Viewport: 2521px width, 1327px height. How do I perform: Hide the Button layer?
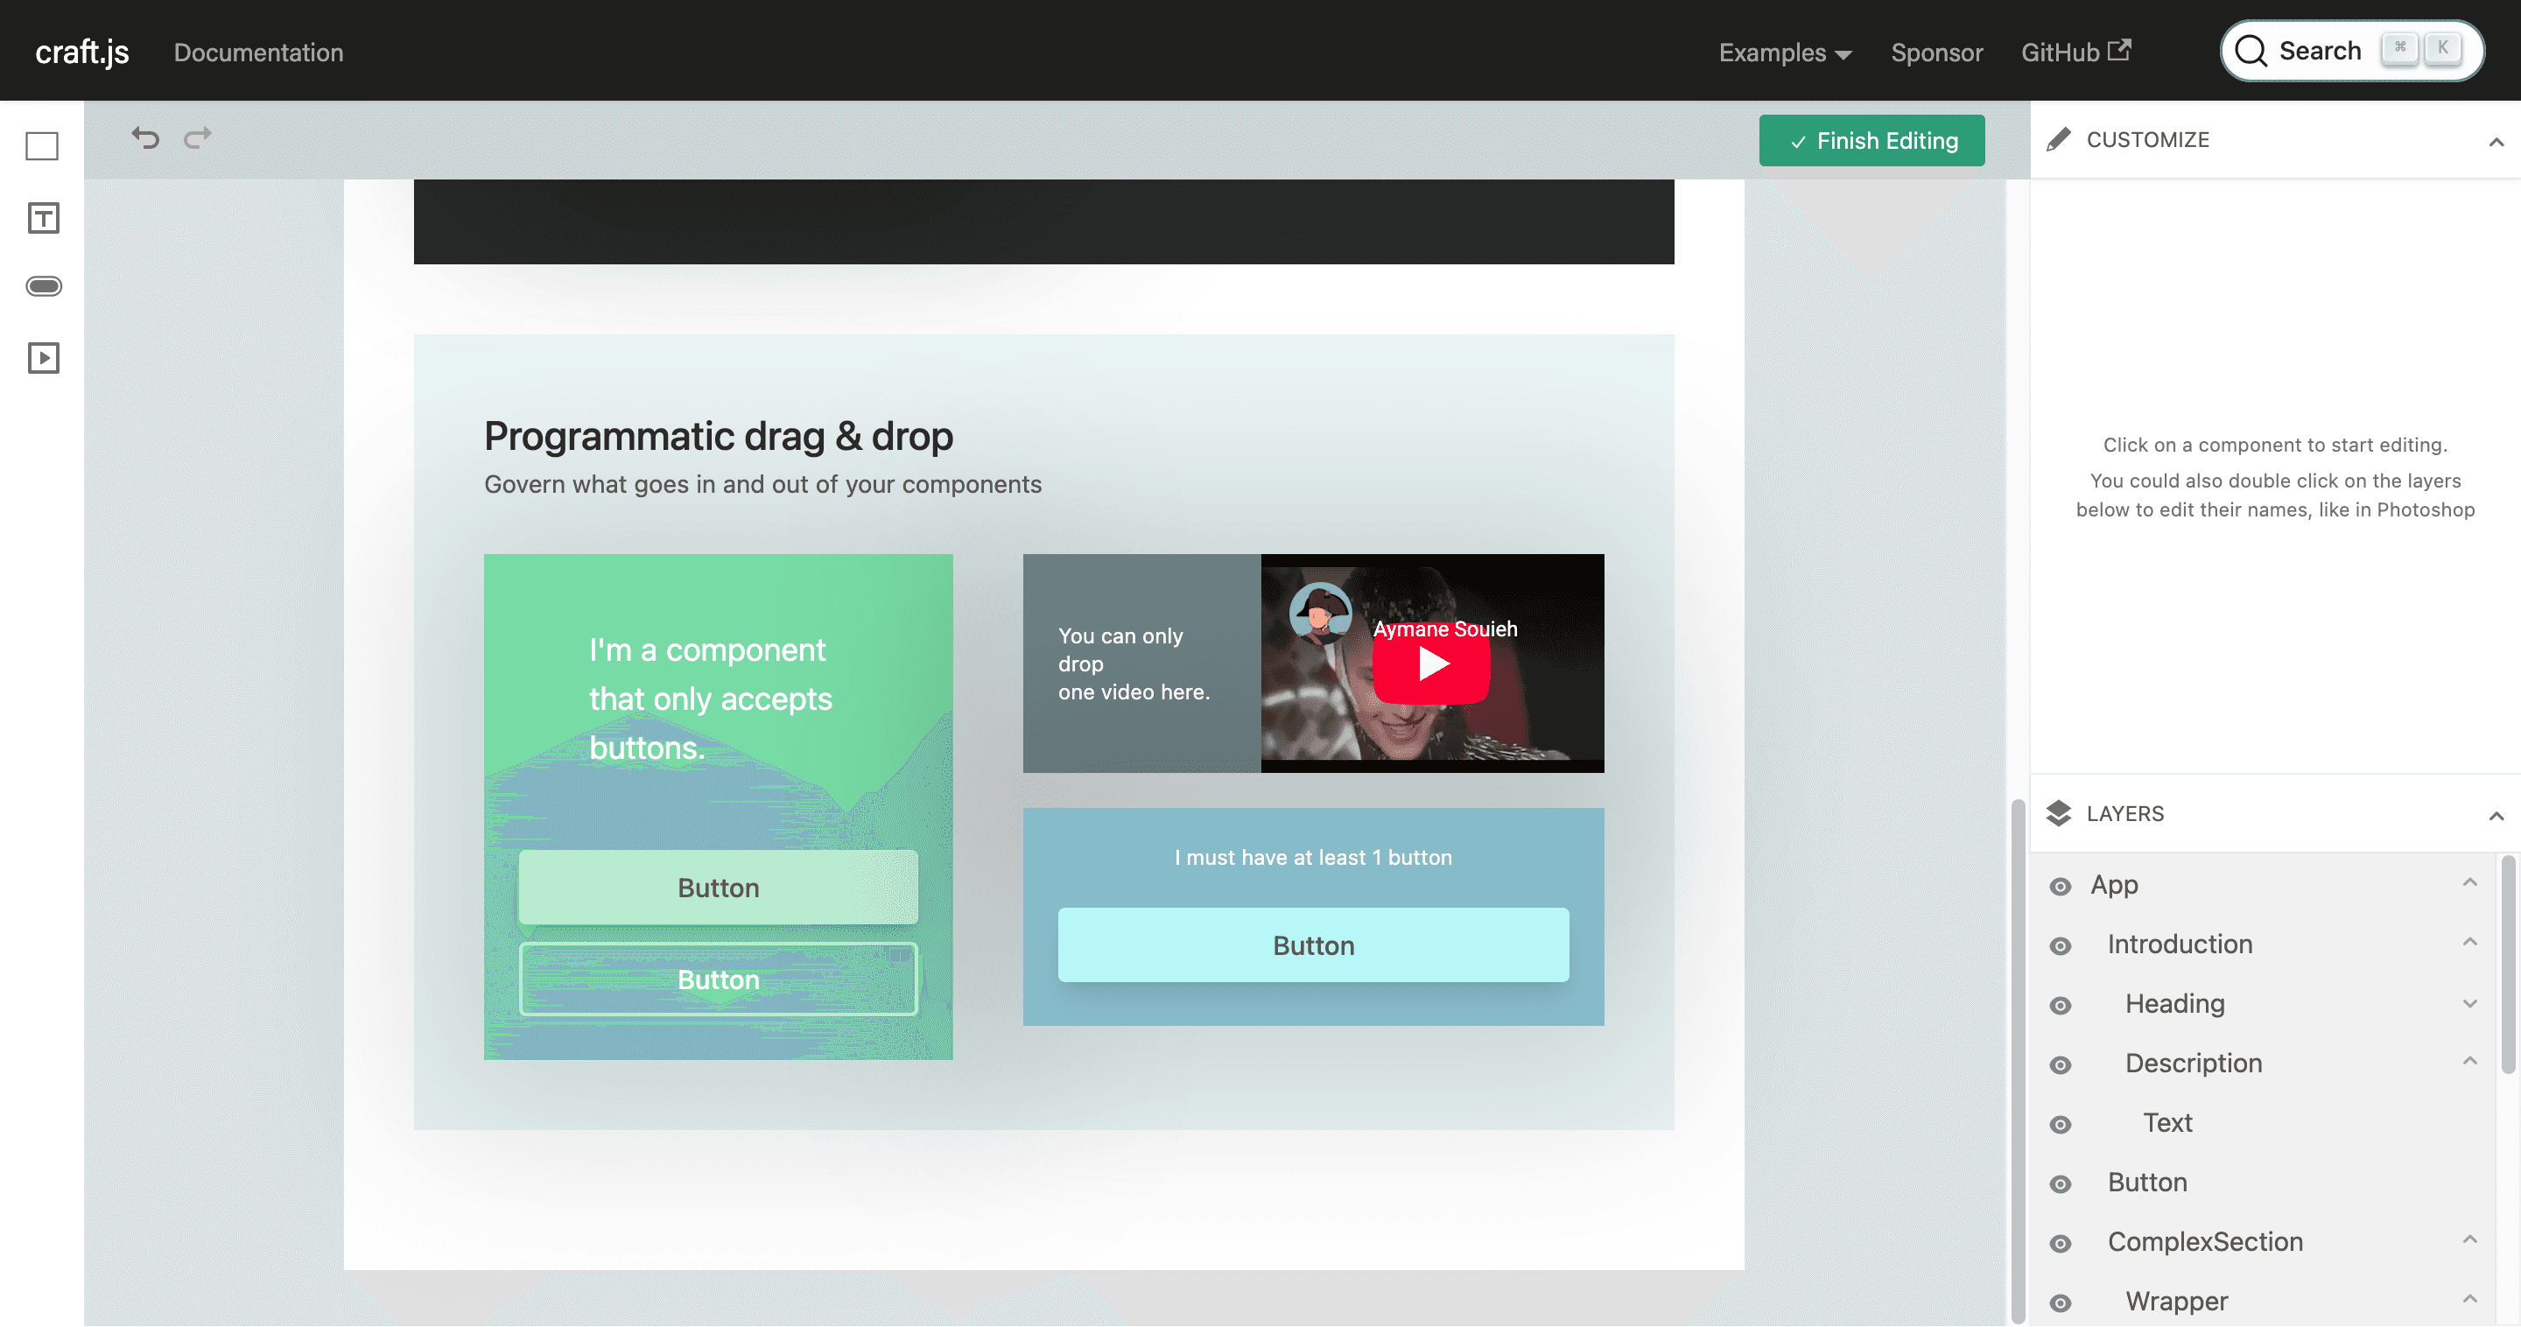tap(2060, 1185)
